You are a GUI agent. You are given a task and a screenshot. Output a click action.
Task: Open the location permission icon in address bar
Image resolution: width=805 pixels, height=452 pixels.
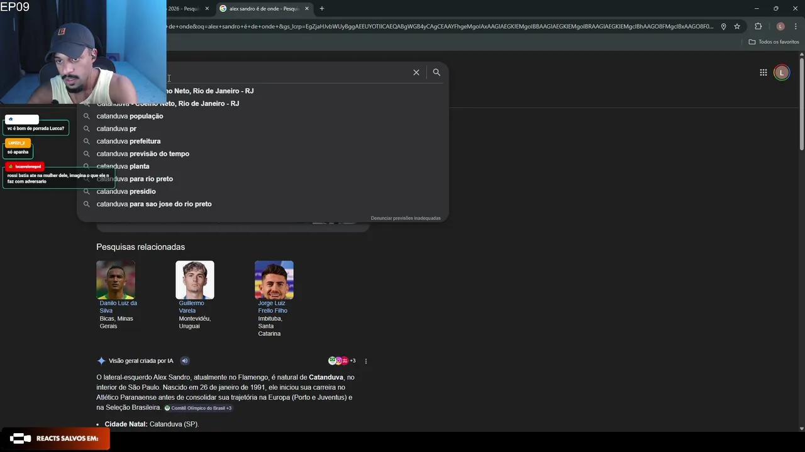(724, 26)
